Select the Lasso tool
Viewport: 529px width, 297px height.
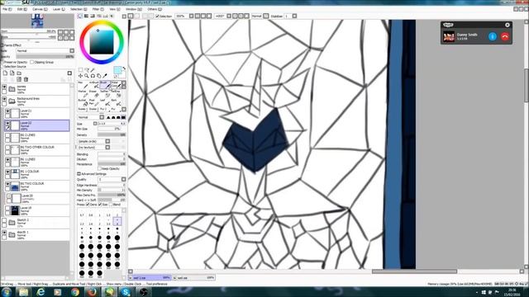[87, 69]
